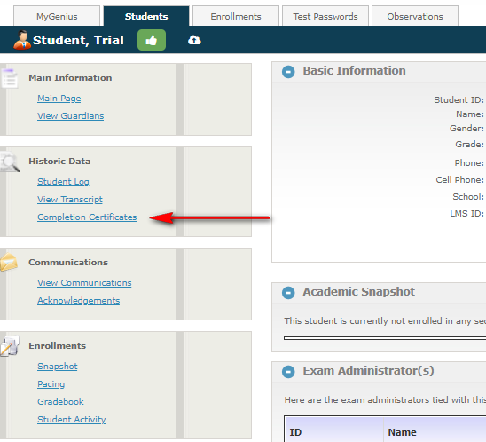Open the Observations tab
This screenshot has height=442, width=486.
click(415, 16)
